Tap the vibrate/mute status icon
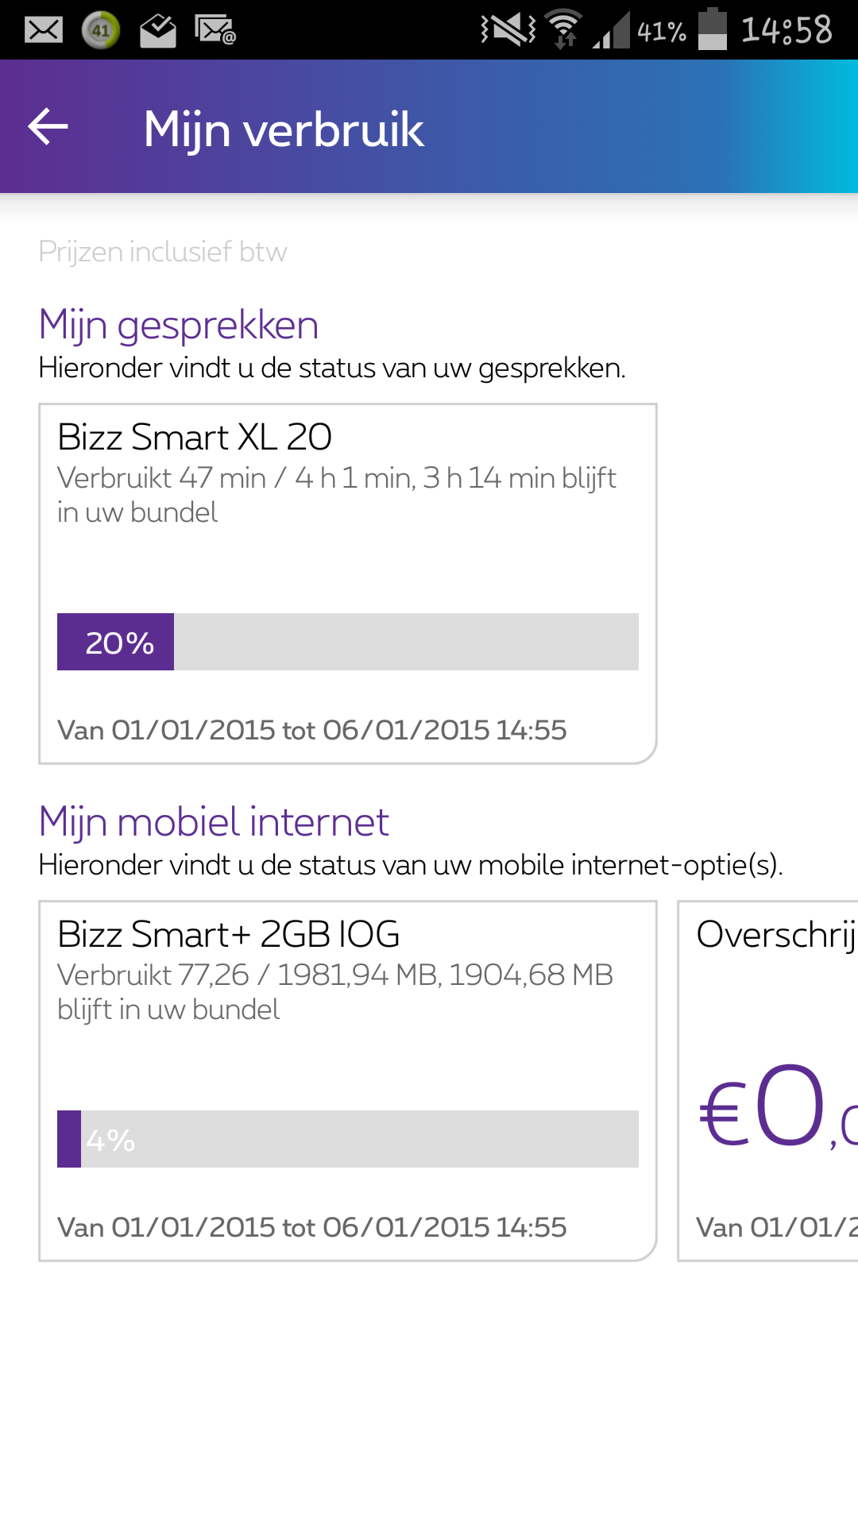 click(x=508, y=30)
